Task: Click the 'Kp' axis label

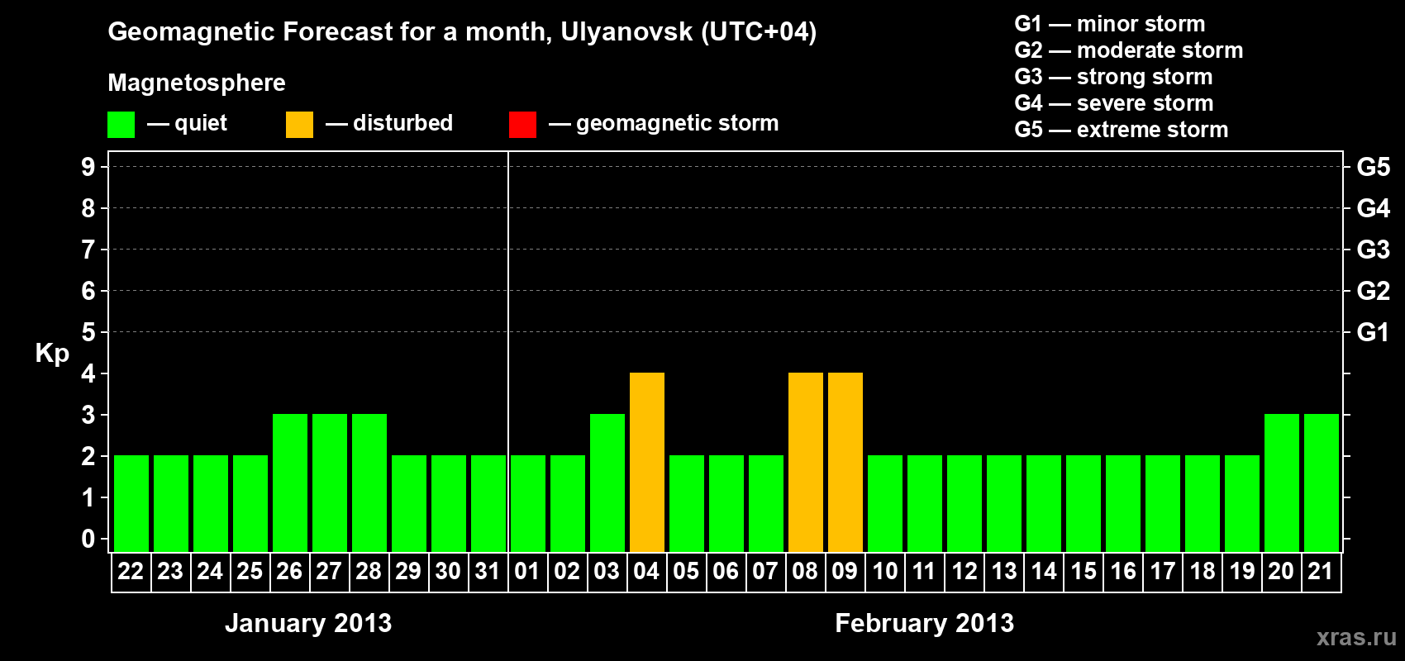Action: [52, 354]
